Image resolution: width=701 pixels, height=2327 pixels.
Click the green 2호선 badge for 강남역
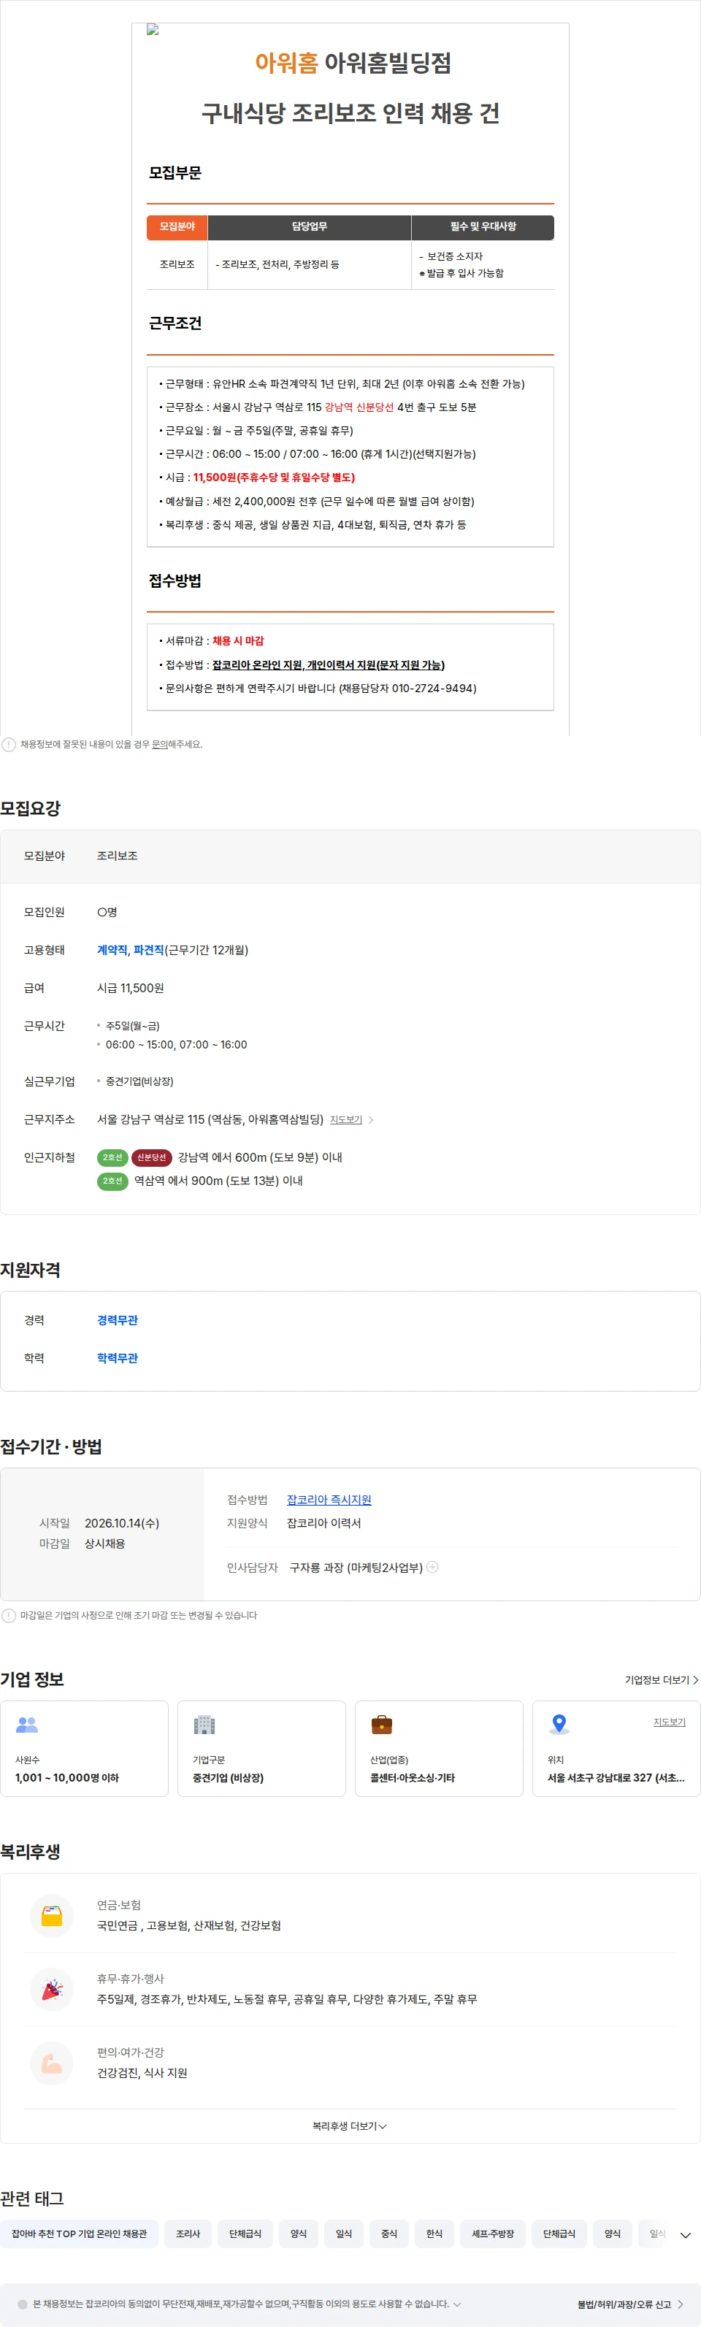click(112, 1157)
